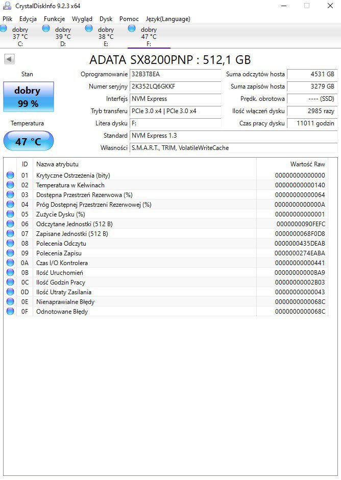The width and height of the screenshot is (341, 480).
Task: Click the CrystalDiskInfo app icon in title bar
Action: tap(7, 6)
